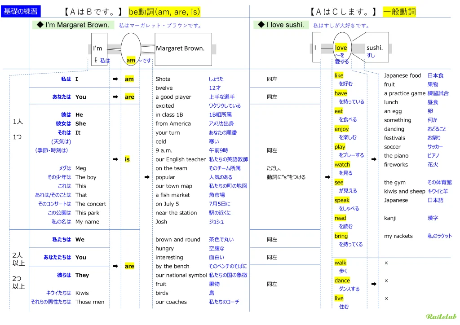
Task: Click the × mark beside "live"
Action: 386,299
